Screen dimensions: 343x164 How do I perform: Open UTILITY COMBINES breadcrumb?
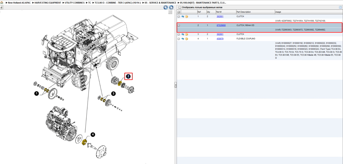coord(74,3)
